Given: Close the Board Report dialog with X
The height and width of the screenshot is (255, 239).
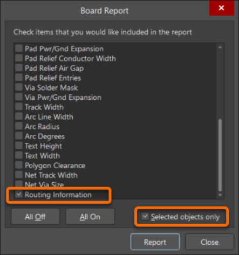Looking at the screenshot, I should click(222, 8).
